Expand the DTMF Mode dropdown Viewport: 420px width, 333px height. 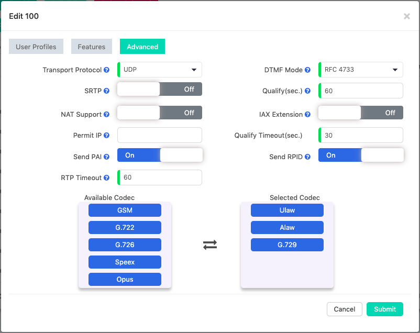[x=361, y=70]
